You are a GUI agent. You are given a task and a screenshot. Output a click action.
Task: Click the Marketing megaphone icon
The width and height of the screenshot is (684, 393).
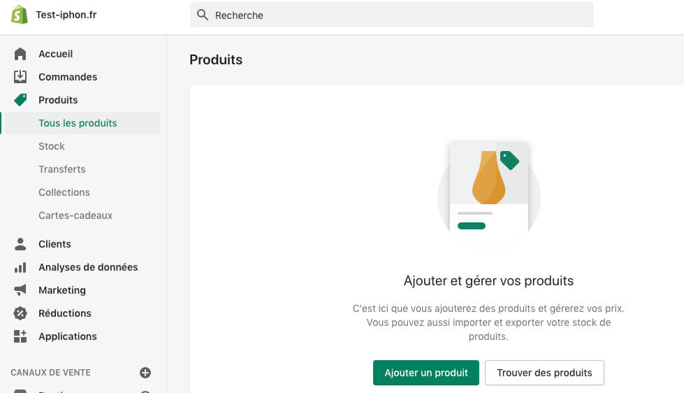pyautogui.click(x=20, y=290)
